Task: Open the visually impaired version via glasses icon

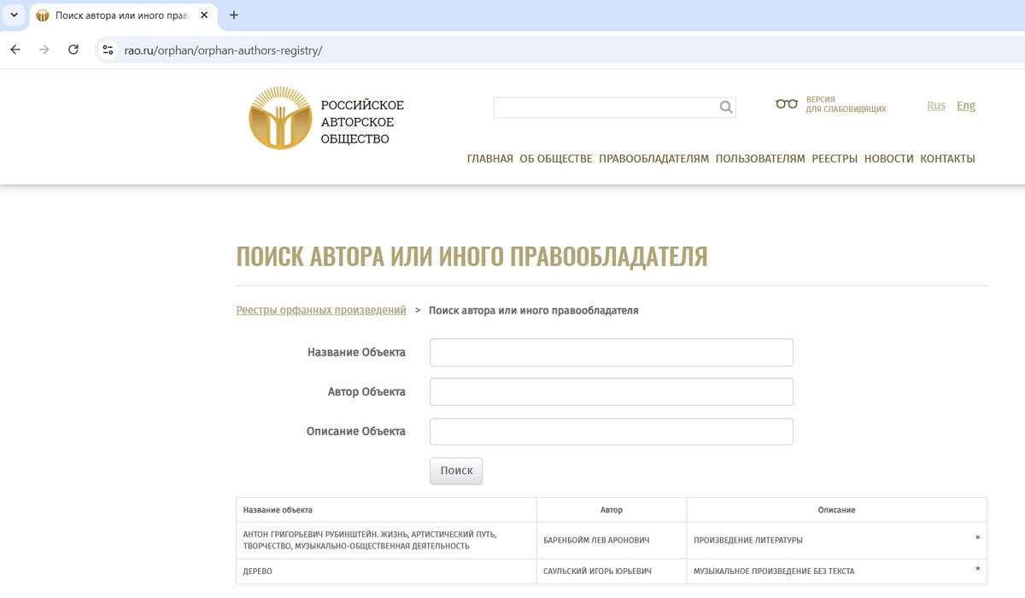Action: click(x=786, y=103)
